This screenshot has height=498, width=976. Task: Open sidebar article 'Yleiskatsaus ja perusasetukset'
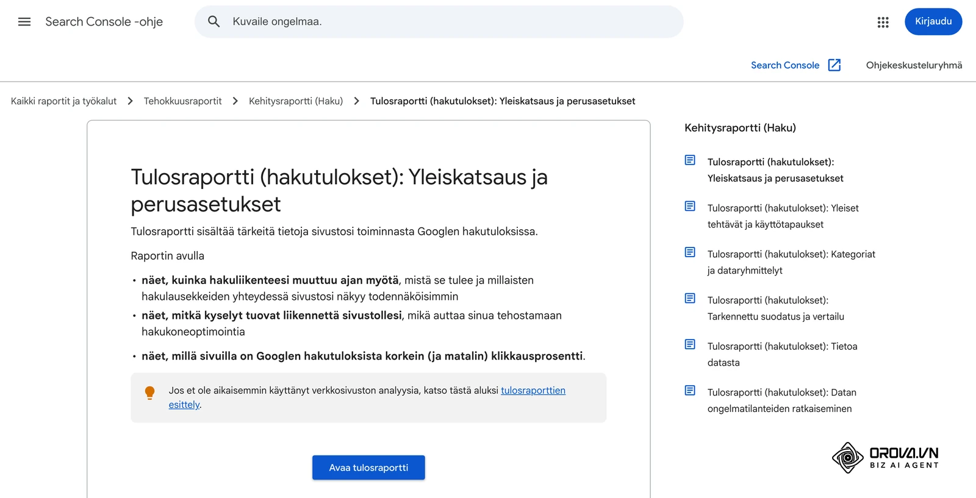tap(775, 170)
